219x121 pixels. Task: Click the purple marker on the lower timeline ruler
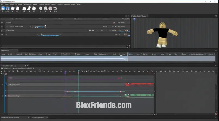tap(65, 72)
